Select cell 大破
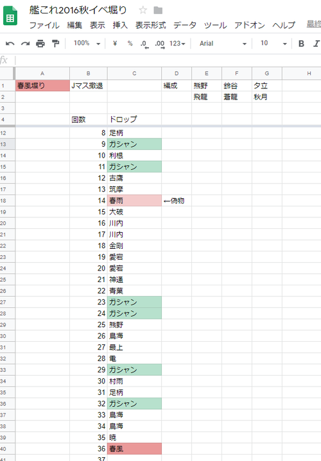Screen dimensions: 321x461 click(134, 212)
